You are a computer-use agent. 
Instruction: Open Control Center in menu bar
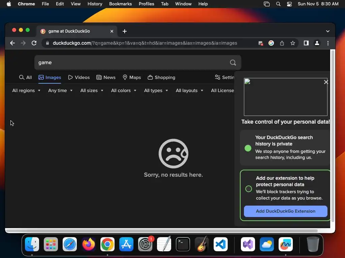(x=289, y=4)
